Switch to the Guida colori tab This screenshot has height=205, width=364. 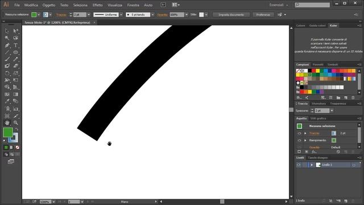[317, 26]
